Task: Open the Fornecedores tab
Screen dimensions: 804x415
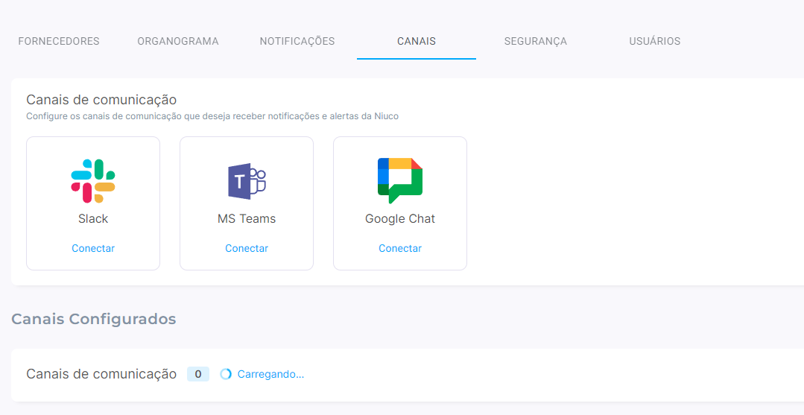Action: 59,41
